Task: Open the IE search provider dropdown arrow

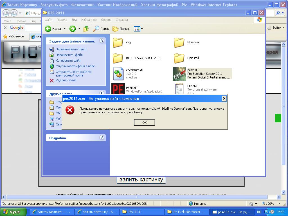Action: click(x=283, y=13)
